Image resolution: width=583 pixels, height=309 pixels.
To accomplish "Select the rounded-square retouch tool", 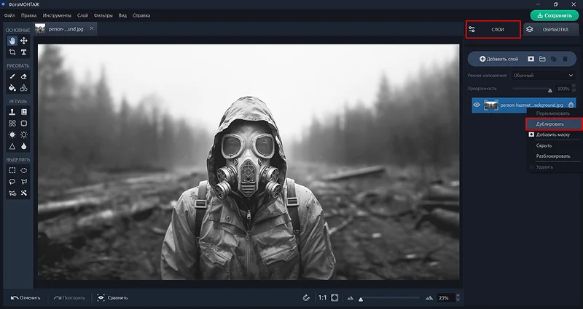I will 24,123.
